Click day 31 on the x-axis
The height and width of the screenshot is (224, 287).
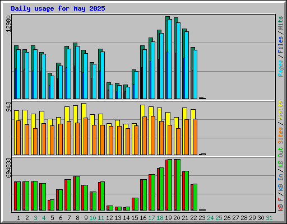[269, 218]
